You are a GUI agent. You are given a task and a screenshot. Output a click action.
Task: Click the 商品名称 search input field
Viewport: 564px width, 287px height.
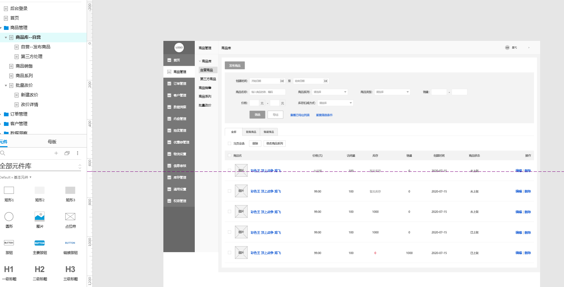[x=268, y=92]
